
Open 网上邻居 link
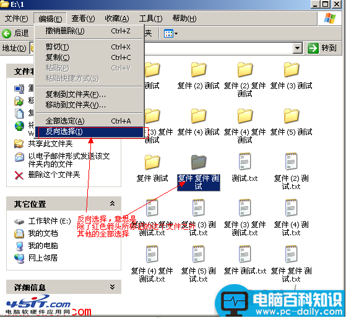click(x=43, y=257)
